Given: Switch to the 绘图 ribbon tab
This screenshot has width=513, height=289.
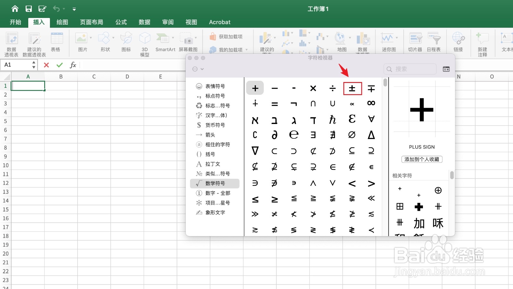Looking at the screenshot, I should coord(62,22).
